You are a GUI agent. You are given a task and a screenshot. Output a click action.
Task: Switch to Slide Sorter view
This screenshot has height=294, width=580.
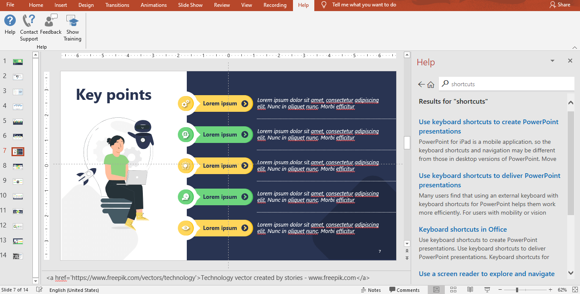[453, 290]
